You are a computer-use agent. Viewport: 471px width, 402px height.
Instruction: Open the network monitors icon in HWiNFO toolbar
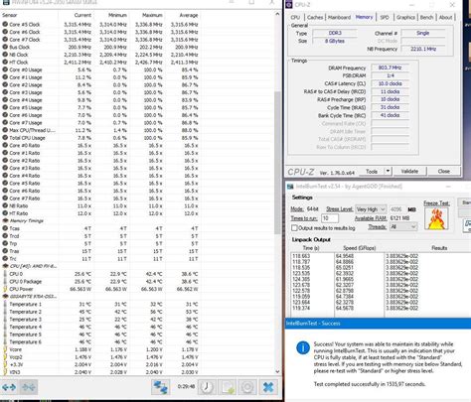(161, 387)
